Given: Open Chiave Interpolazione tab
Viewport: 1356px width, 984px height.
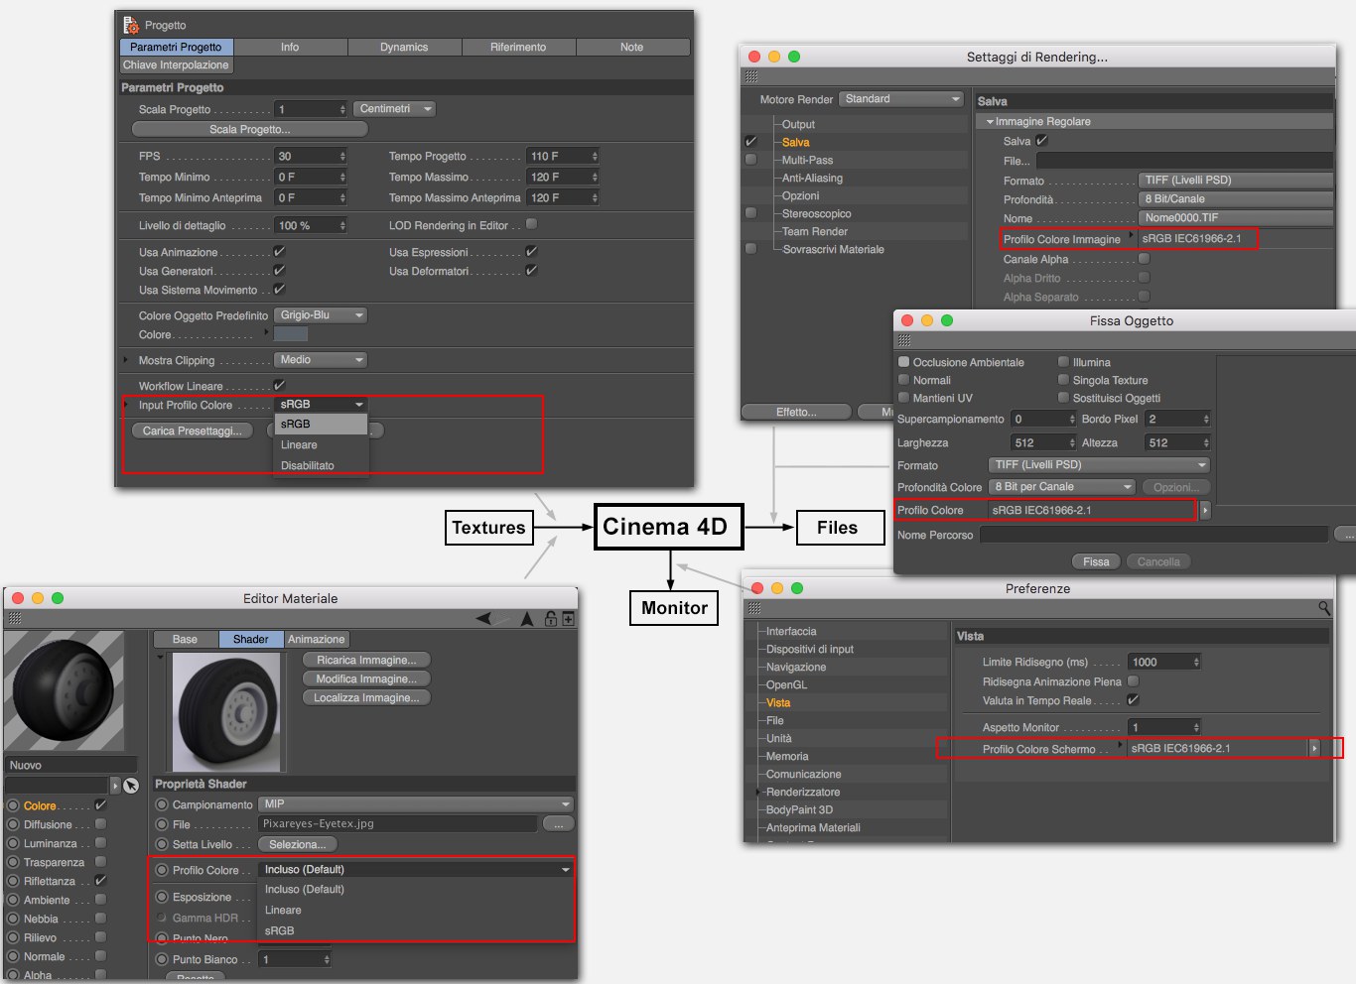Looking at the screenshot, I should pyautogui.click(x=176, y=65).
